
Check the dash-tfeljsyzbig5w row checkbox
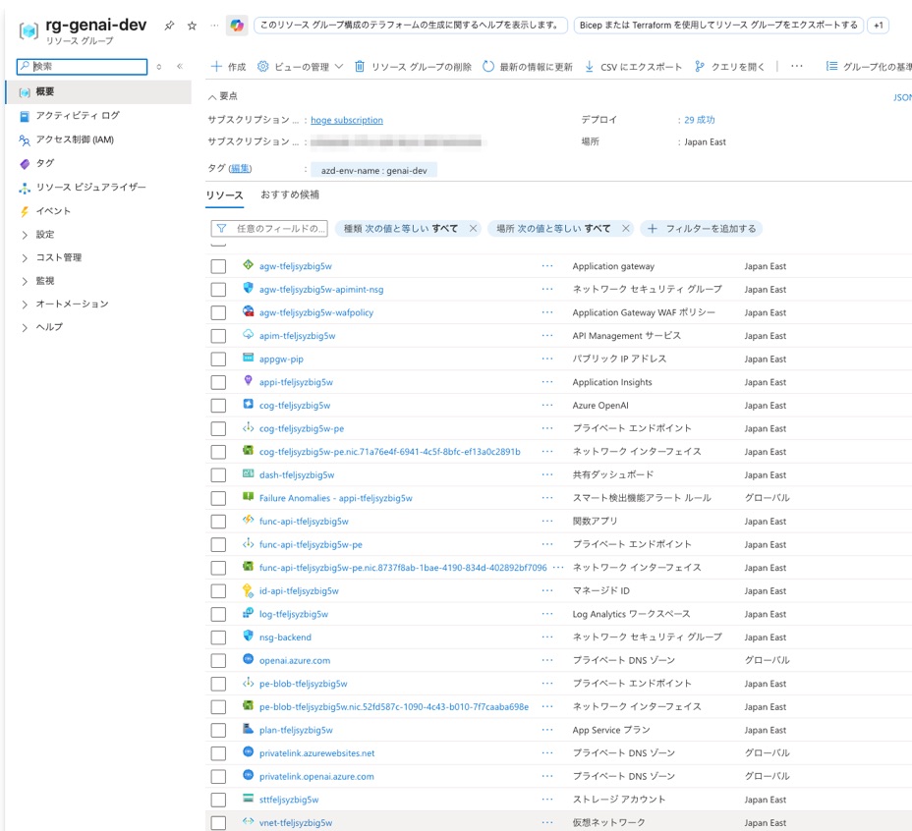(x=219, y=475)
